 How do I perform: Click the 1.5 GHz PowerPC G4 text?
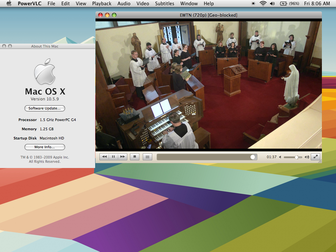point(58,120)
